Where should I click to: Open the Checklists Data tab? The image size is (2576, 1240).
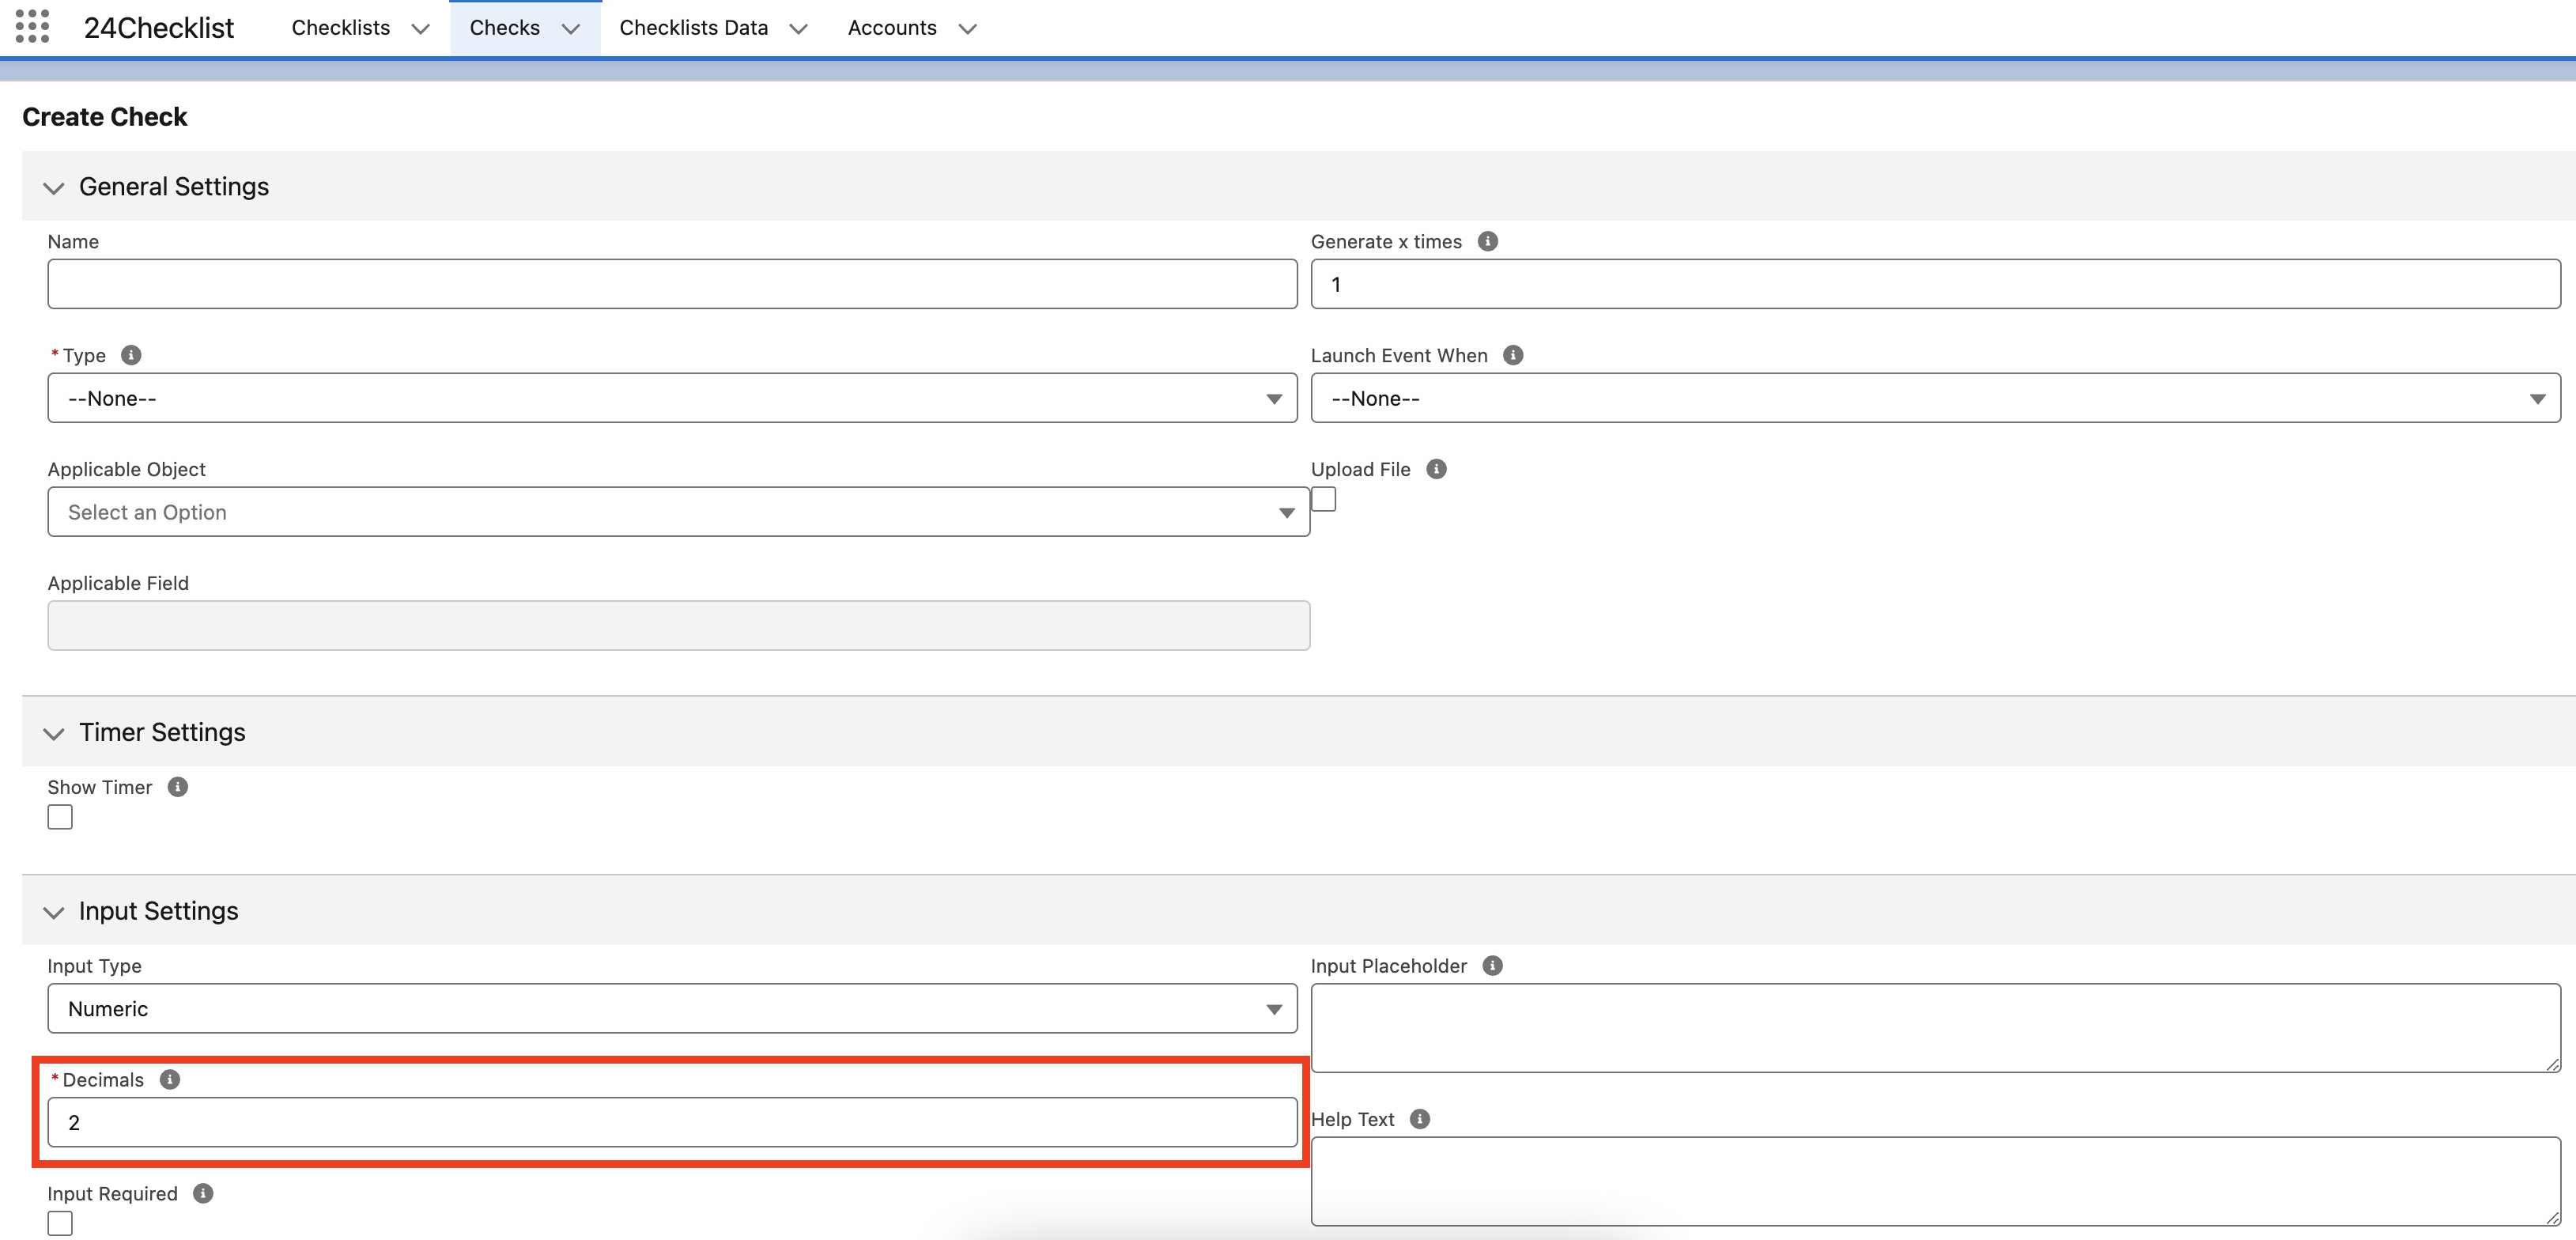pos(693,28)
